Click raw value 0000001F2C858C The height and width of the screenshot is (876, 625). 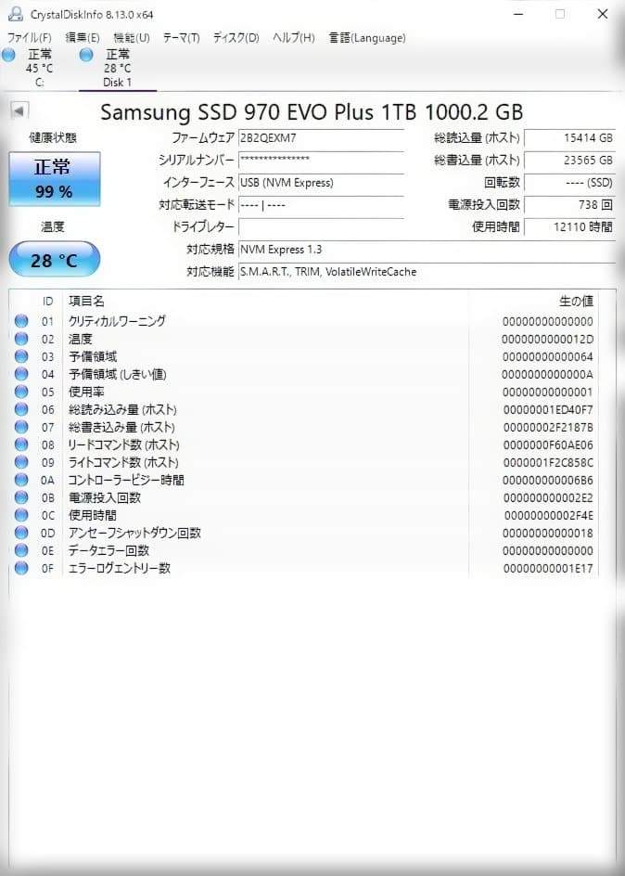pyautogui.click(x=548, y=462)
